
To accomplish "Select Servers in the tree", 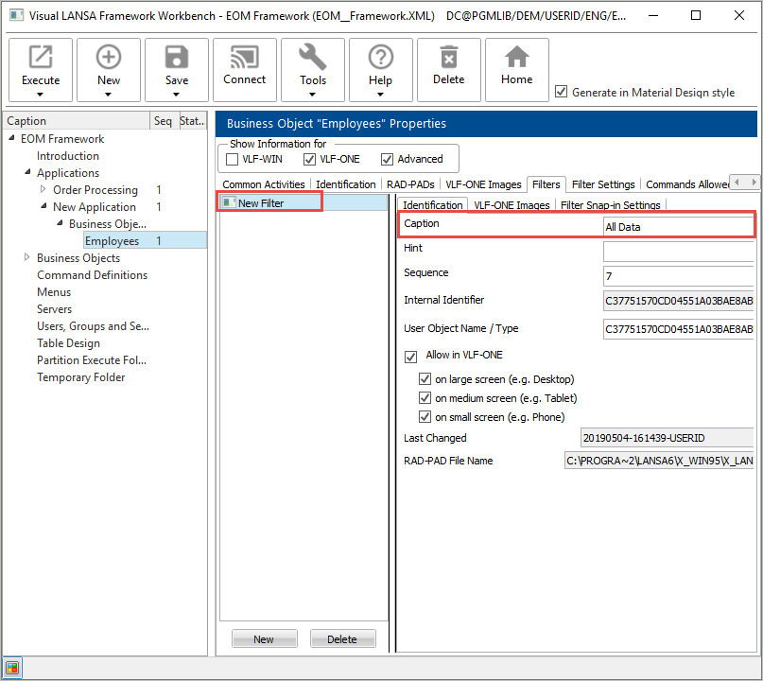I will coord(55,309).
